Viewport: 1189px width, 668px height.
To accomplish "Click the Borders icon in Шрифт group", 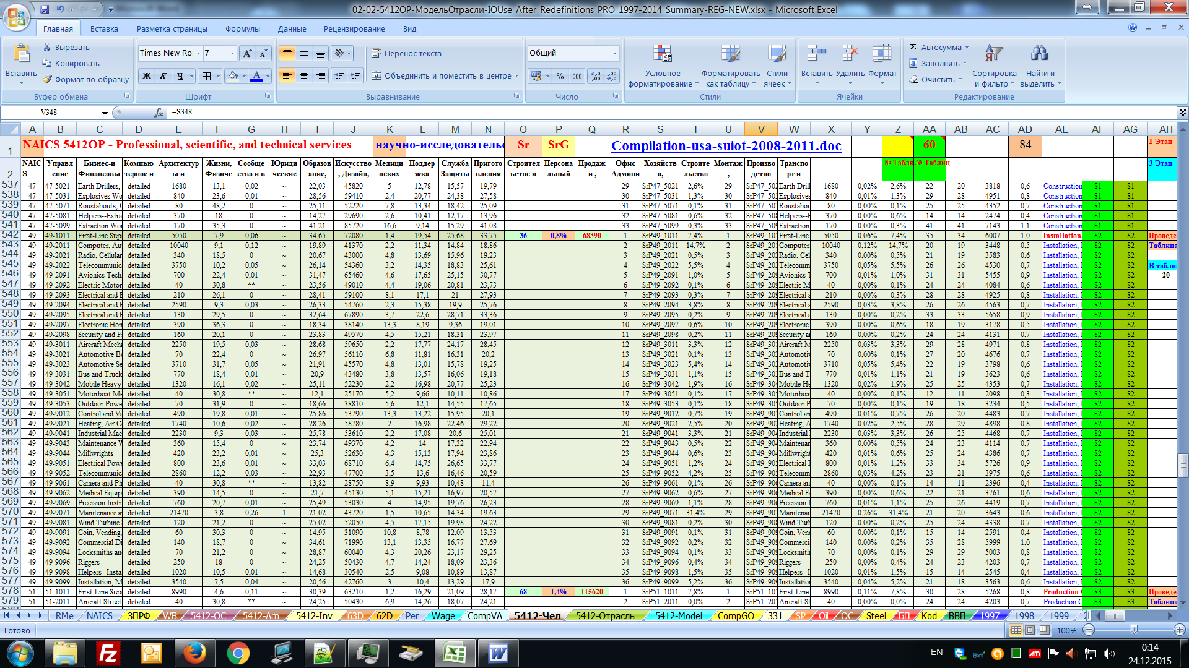I will point(206,76).
